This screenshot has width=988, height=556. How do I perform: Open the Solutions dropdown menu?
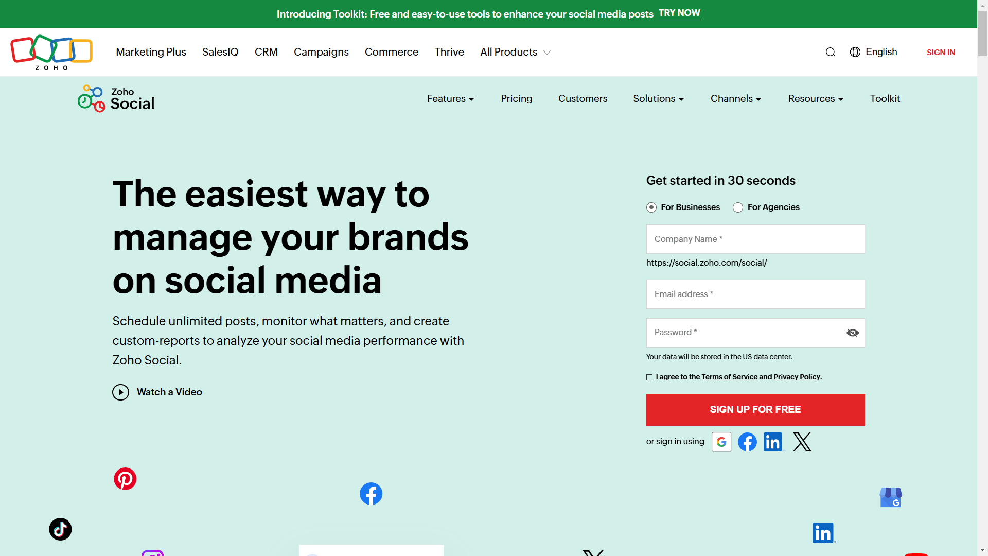659,98
